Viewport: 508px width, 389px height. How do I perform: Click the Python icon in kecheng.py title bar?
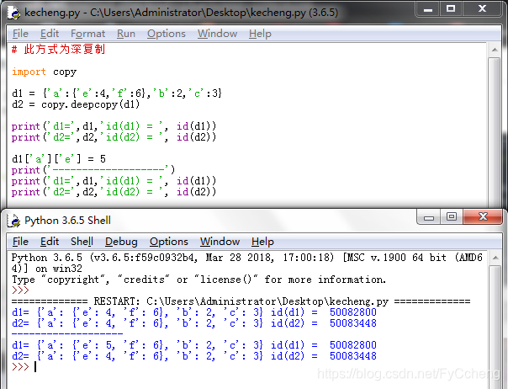(x=14, y=13)
